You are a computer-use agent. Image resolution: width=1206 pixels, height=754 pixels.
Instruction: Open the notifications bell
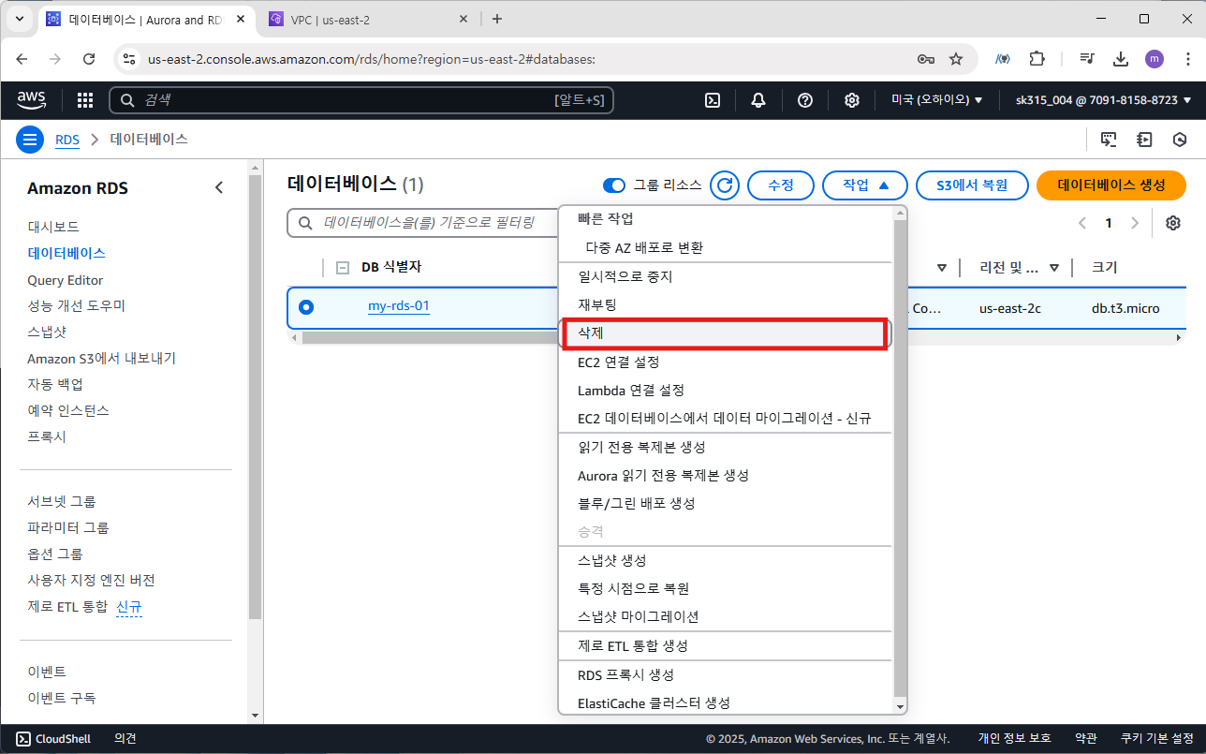(758, 100)
